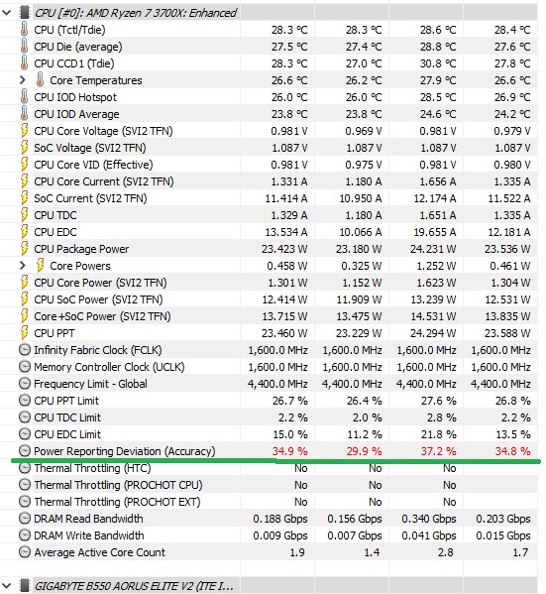Click the clock icon for DRAM Read Bandwidth
Image resolution: width=546 pixels, height=594 pixels.
(25, 519)
